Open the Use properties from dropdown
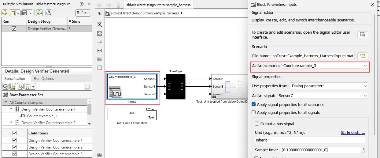This screenshot has width=380, height=158. pos(329,86)
